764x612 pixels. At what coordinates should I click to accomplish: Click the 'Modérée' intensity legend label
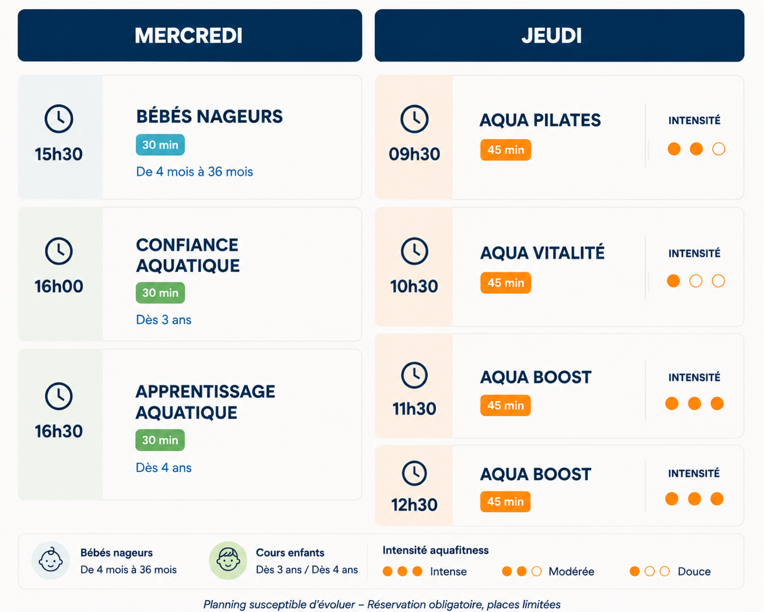(x=572, y=571)
